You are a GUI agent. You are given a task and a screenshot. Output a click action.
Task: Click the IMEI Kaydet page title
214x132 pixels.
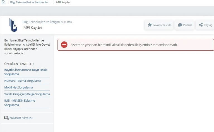[x=32, y=28]
